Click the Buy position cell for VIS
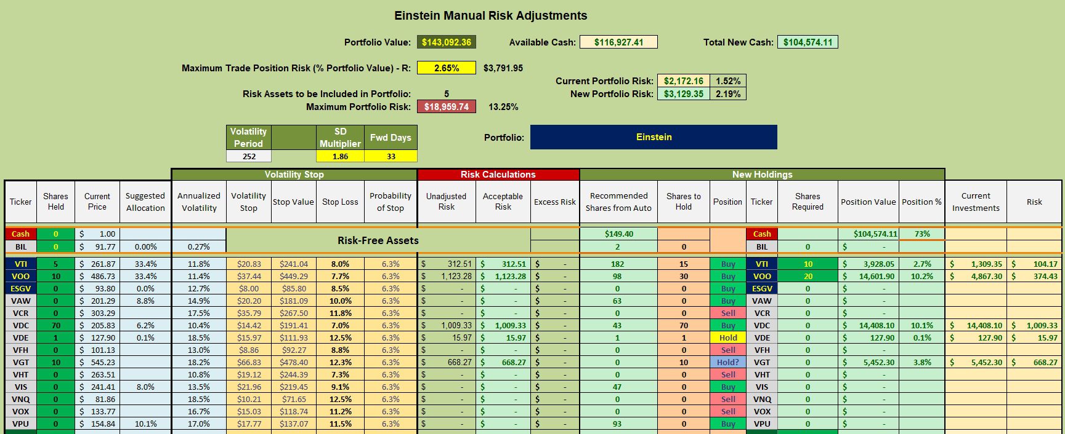Screen dimensions: 1065x434 tap(728, 387)
